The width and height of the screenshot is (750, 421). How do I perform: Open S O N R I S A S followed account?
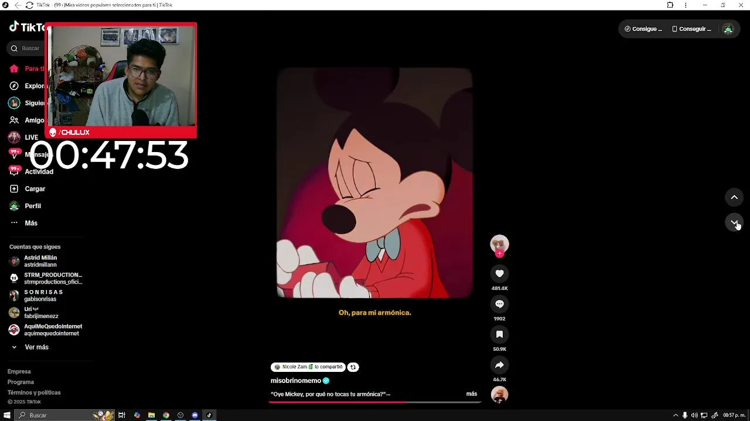pos(36,295)
